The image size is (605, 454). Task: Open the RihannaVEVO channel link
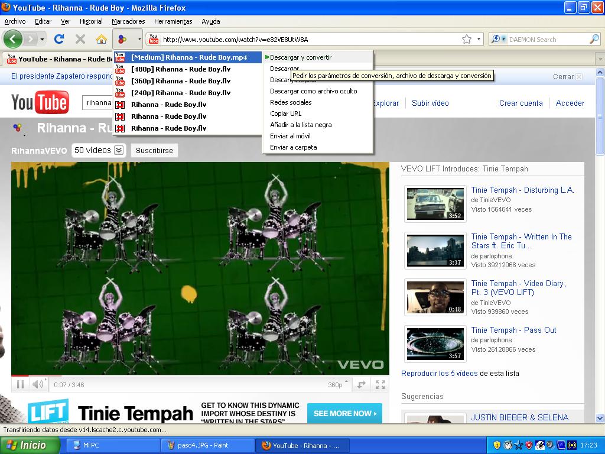coord(39,151)
